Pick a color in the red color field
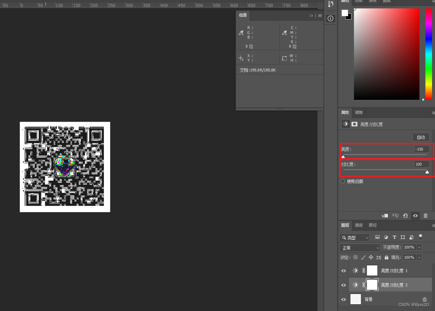 (x=386, y=54)
